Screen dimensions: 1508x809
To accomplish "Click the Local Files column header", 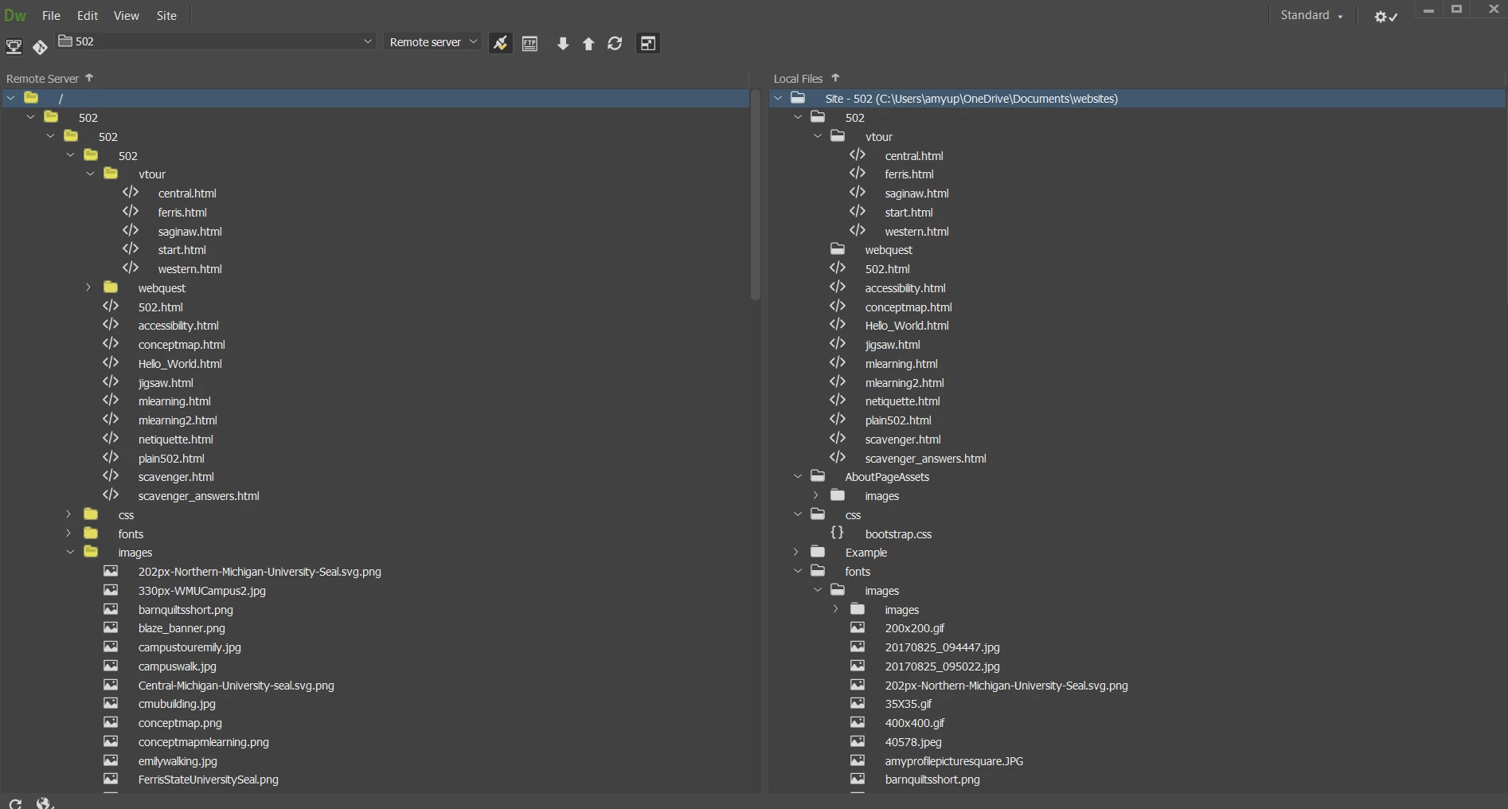I will point(798,79).
